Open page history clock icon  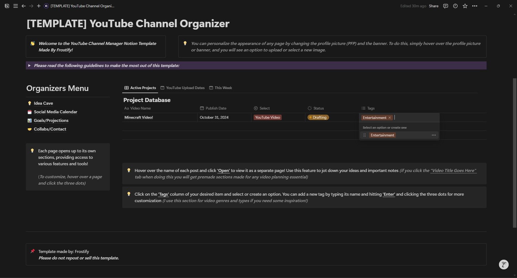[455, 6]
